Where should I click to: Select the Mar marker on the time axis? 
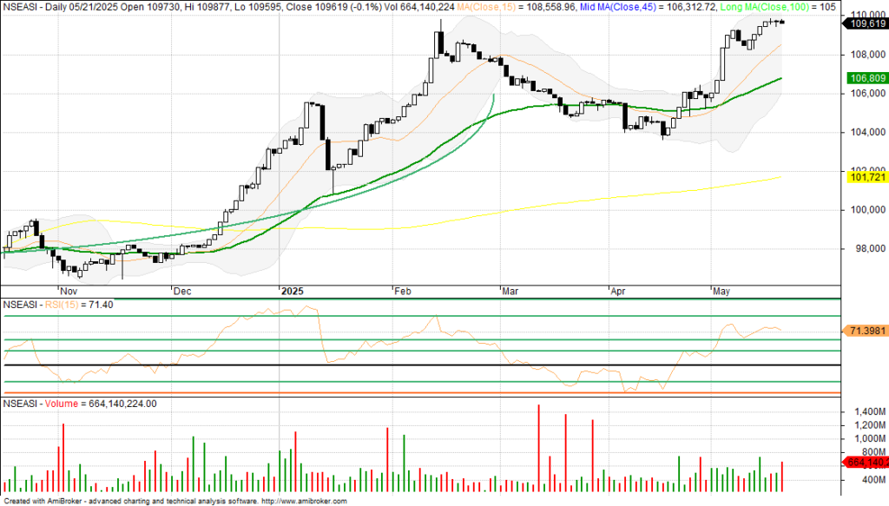pos(510,292)
